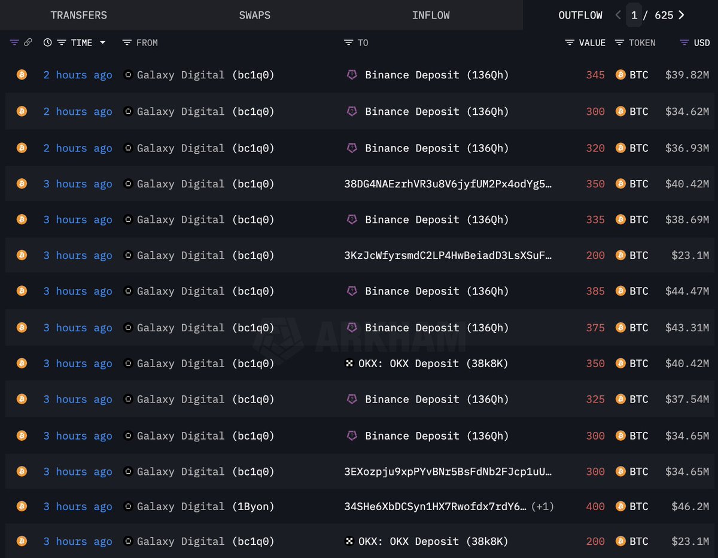The height and width of the screenshot is (558, 718).
Task: Open the VALUE column filter icon
Action: pos(569,42)
